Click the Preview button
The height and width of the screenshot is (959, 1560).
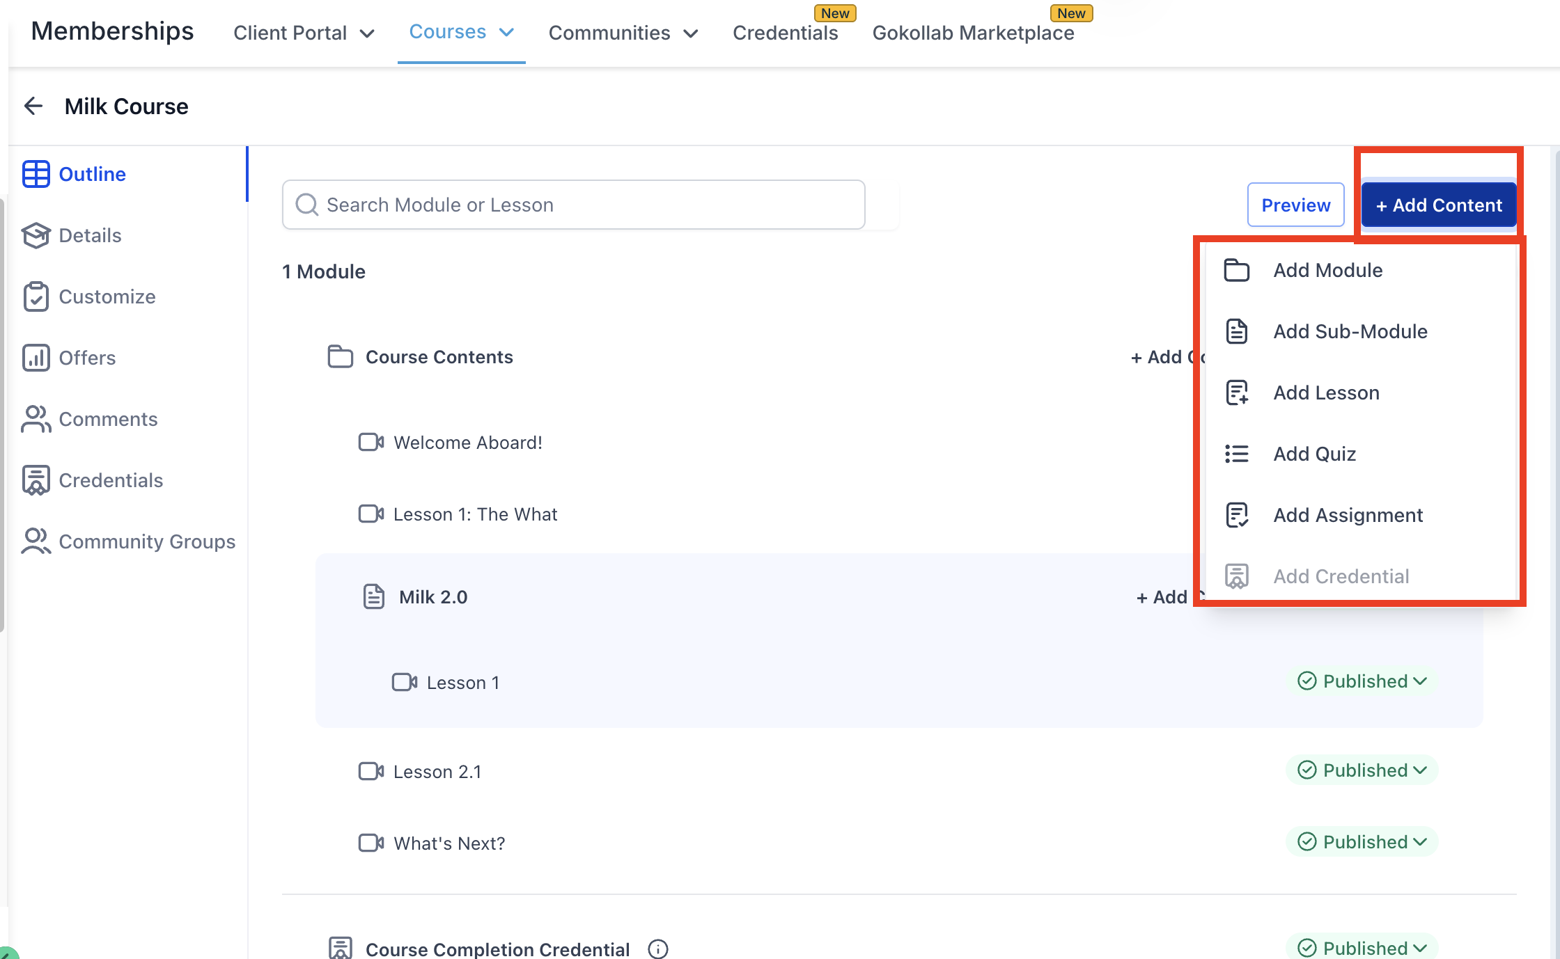(1295, 205)
